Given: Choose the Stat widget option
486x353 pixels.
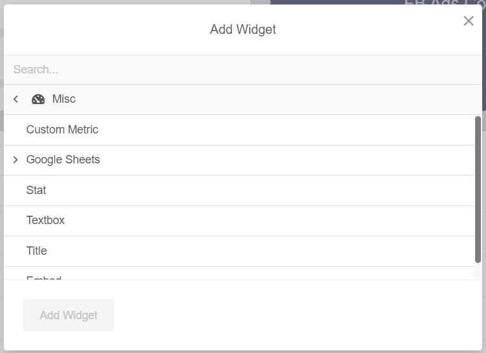Looking at the screenshot, I should pos(239,190).
